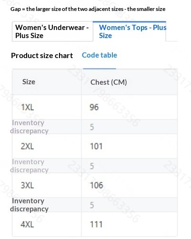This screenshot has height=239, width=191.
Task: Click gap value 5 between 3XL and 4XL
Action: [x=92, y=205]
